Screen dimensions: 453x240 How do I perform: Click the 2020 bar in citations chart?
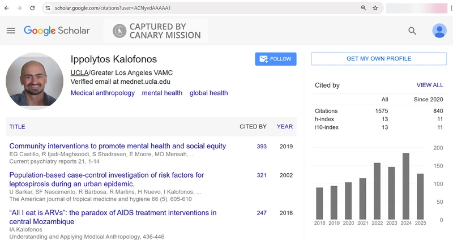coord(348,201)
